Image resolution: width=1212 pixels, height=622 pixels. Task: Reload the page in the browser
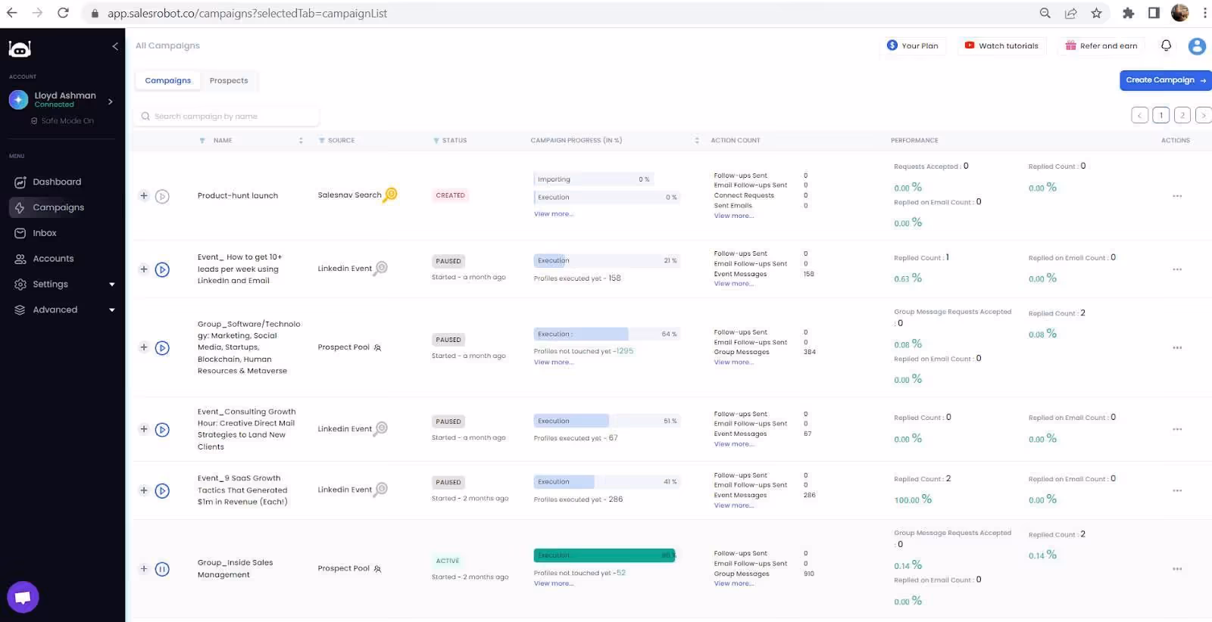pos(63,13)
